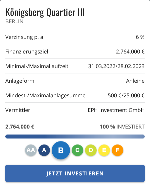Select the green C rating badge

[77, 150]
